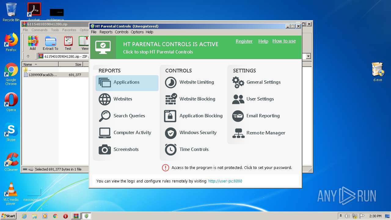The image size is (391, 220).
Task: Open Website Limiting clock icon
Action: click(170, 82)
